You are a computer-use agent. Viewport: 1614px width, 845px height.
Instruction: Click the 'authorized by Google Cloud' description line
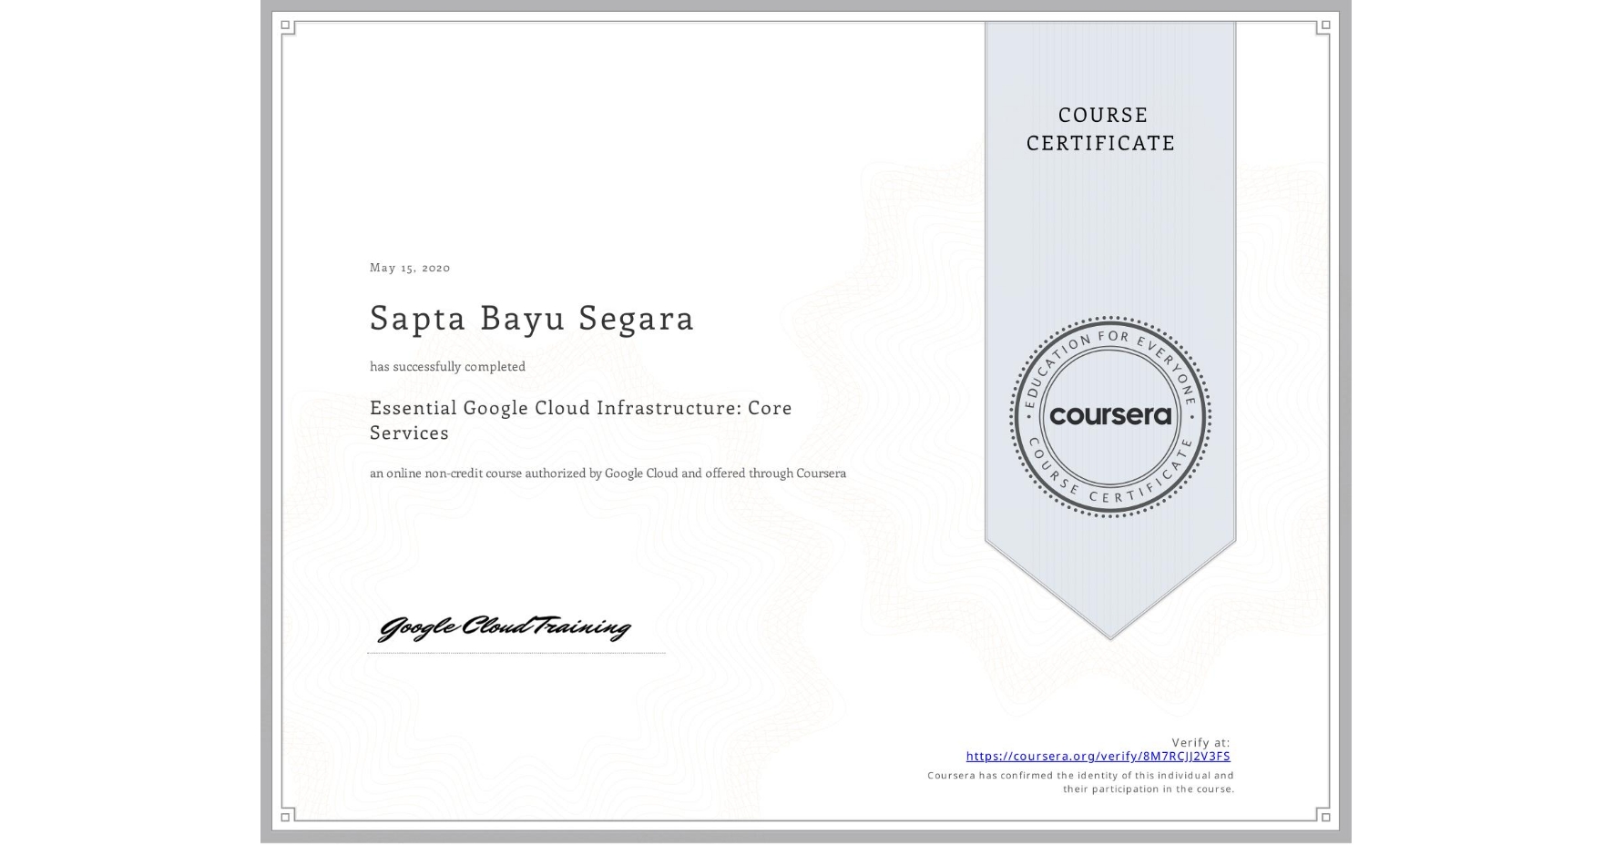pos(607,473)
